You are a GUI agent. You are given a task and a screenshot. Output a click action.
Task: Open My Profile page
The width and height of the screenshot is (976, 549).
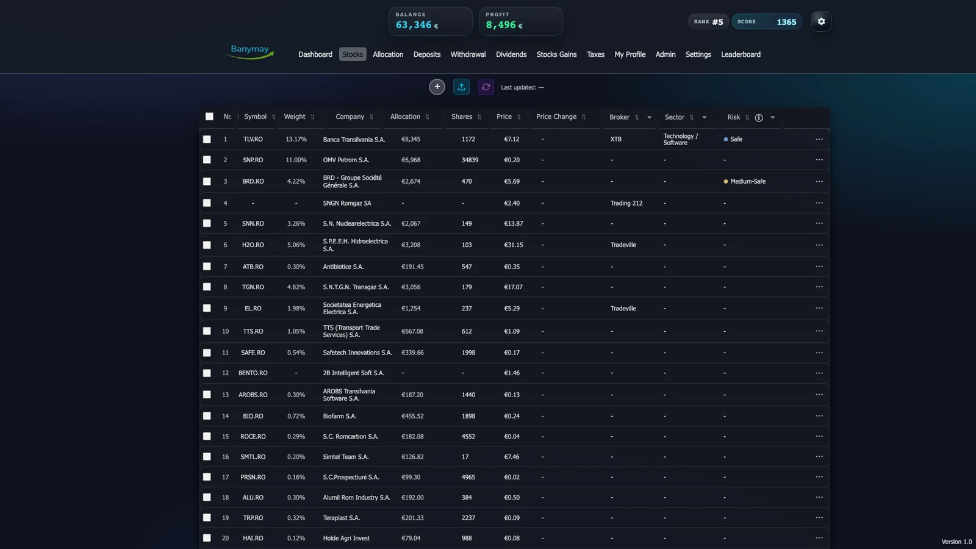(630, 54)
